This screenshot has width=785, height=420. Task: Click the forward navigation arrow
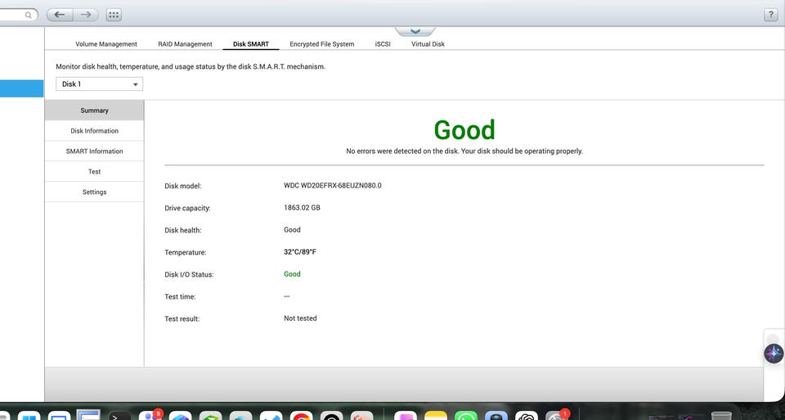pyautogui.click(x=86, y=15)
